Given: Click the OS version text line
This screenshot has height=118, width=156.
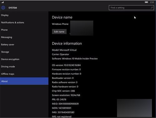Looking at the screenshot, I should tap(66, 65).
